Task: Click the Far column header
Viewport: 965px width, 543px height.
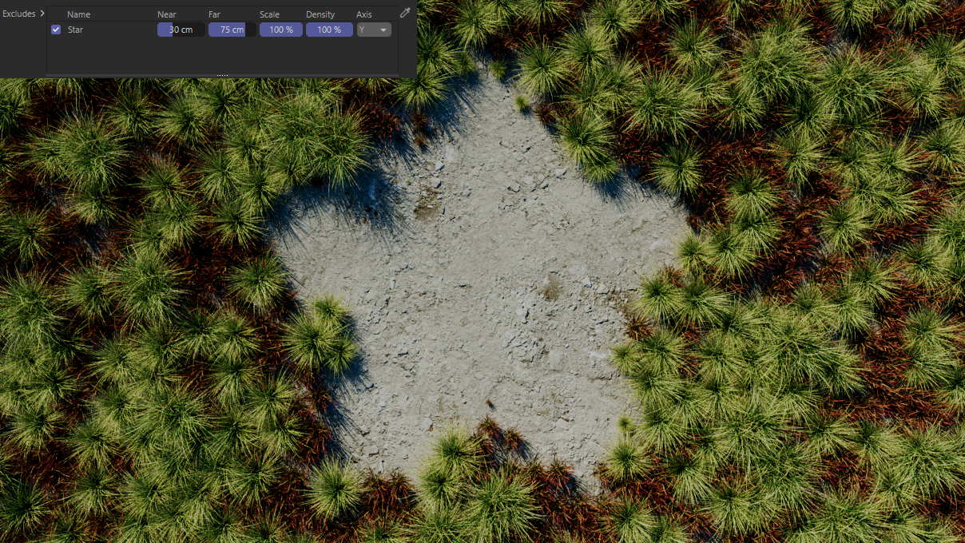Action: 214,14
